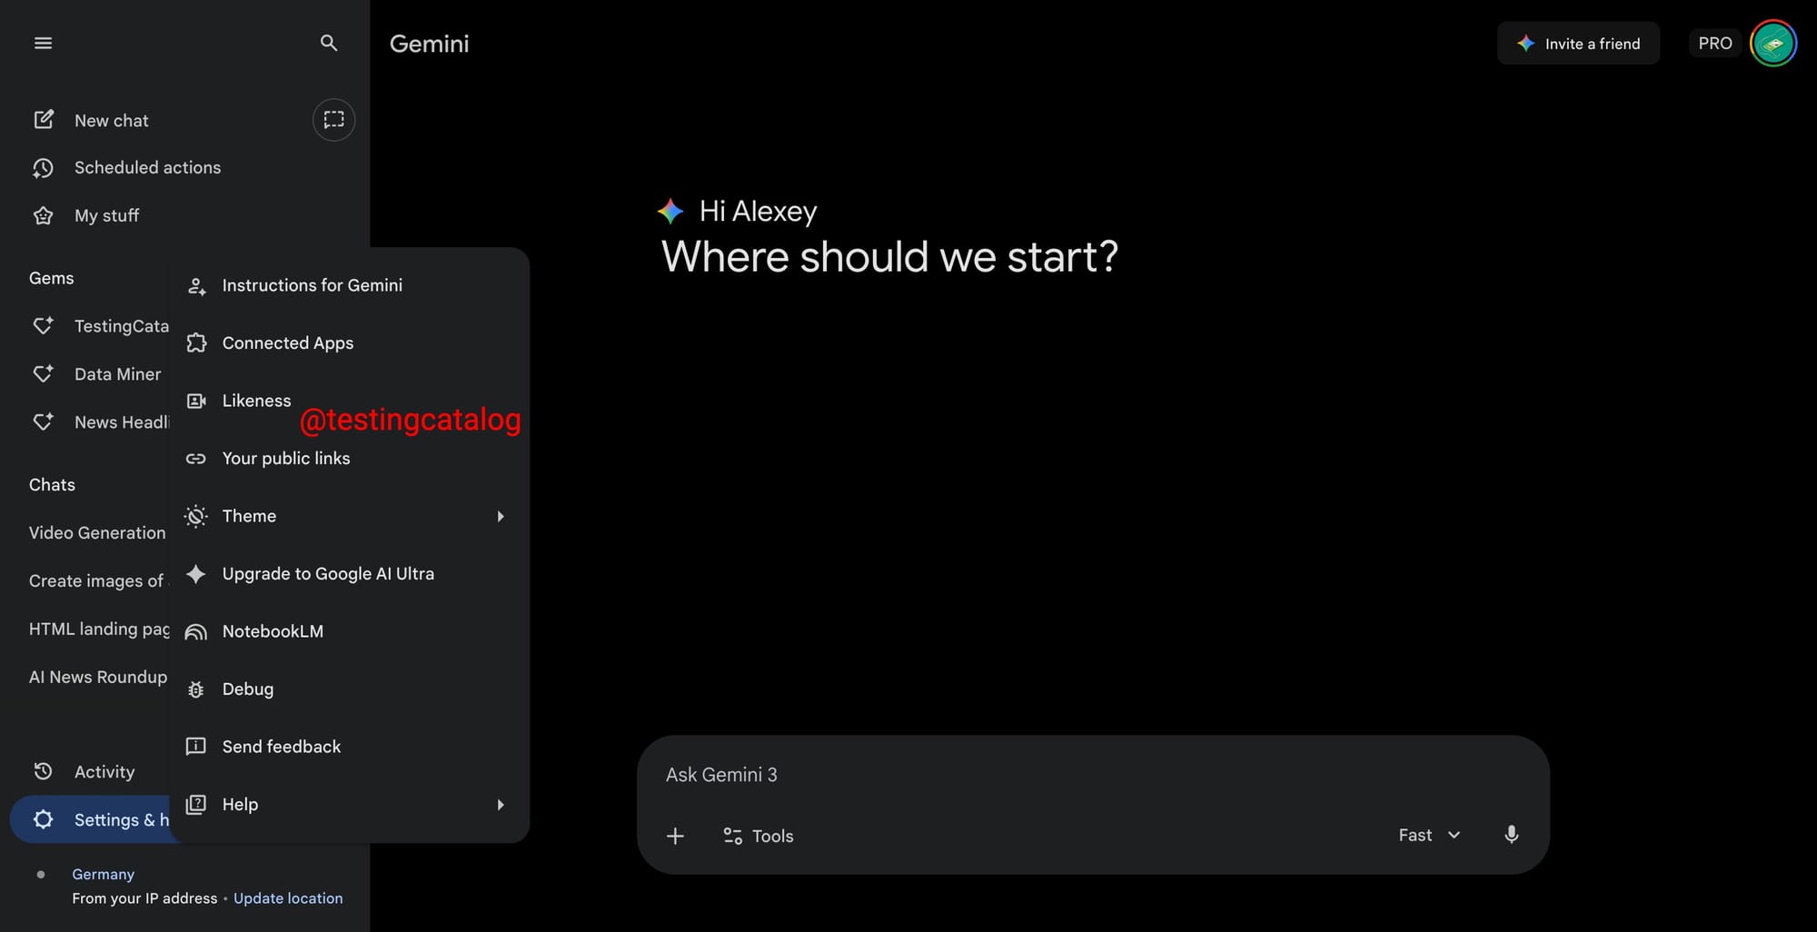Click the plus icon to attach files
Screen dimensions: 1817x932
coord(675,836)
